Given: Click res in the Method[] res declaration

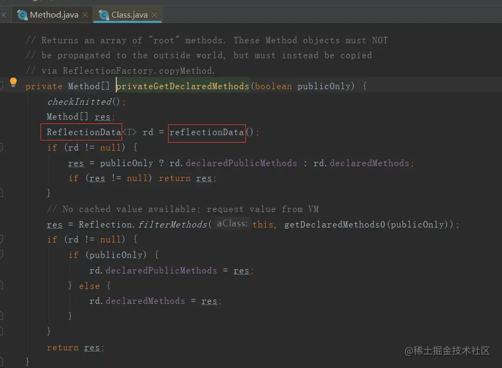Looking at the screenshot, I should [102, 117].
